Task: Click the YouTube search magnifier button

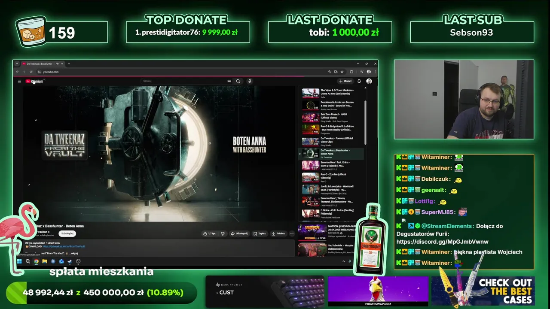Action: pos(238,81)
